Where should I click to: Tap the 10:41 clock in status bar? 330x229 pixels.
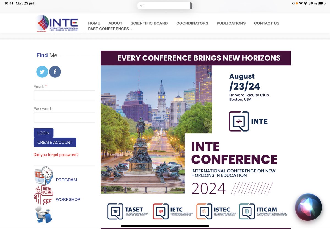point(9,3)
